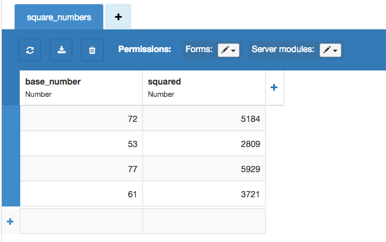Image resolution: width=386 pixels, height=242 pixels.
Task: Select cell with value 5184
Action: tap(204, 119)
